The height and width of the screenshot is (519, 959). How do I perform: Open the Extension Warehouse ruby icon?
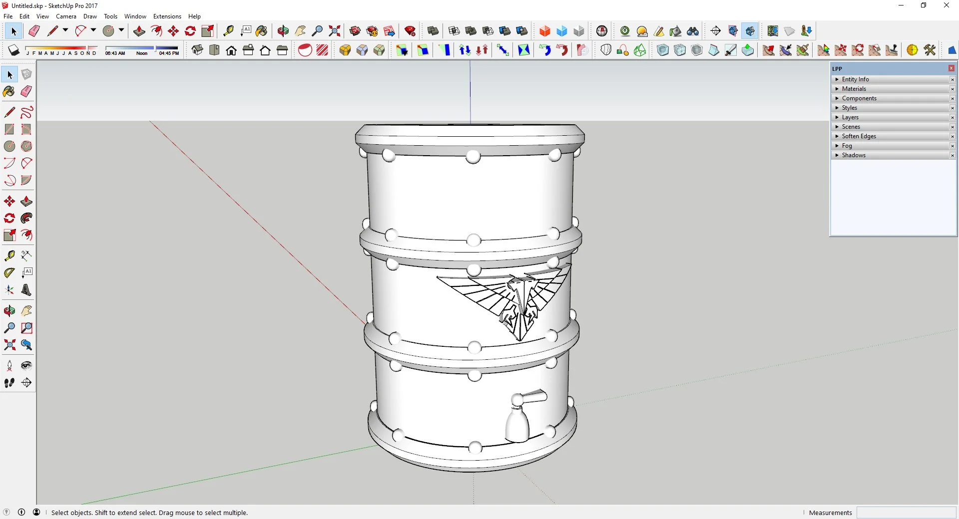click(410, 31)
